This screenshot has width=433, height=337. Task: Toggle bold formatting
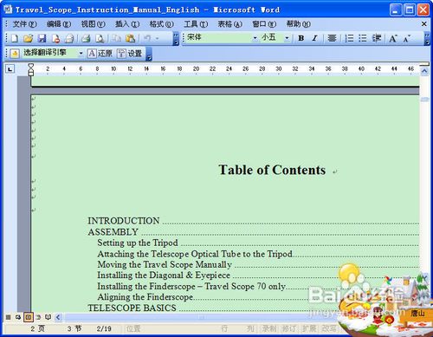pos(301,38)
